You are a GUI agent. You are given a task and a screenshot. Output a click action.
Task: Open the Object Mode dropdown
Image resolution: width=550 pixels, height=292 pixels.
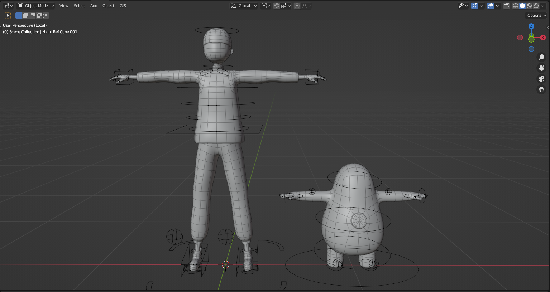pos(36,6)
